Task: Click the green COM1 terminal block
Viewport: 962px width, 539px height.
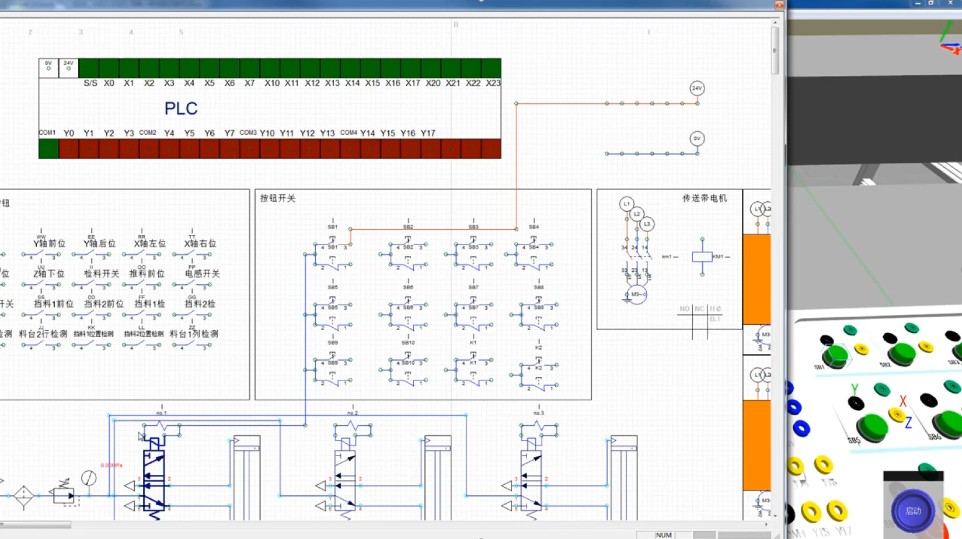Action: click(x=48, y=149)
